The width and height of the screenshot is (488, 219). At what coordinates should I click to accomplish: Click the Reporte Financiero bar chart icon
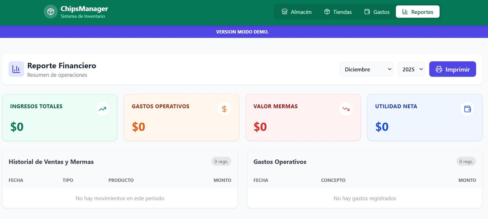click(16, 69)
